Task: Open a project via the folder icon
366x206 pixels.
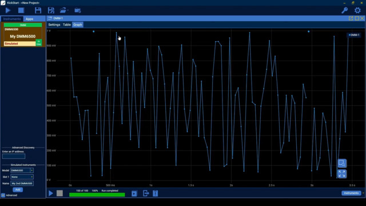Action: 63,10
